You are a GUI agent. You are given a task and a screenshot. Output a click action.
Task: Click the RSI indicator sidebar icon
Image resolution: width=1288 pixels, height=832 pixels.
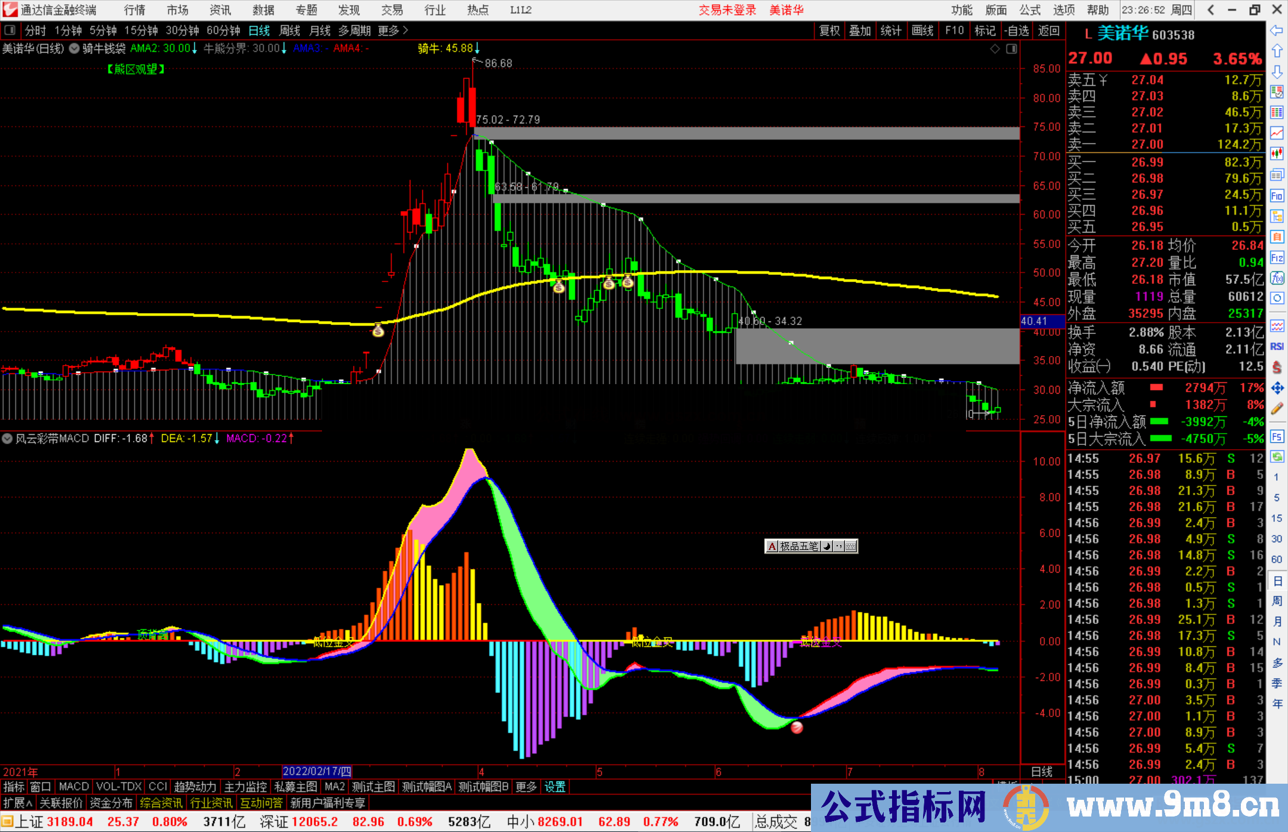1277,347
